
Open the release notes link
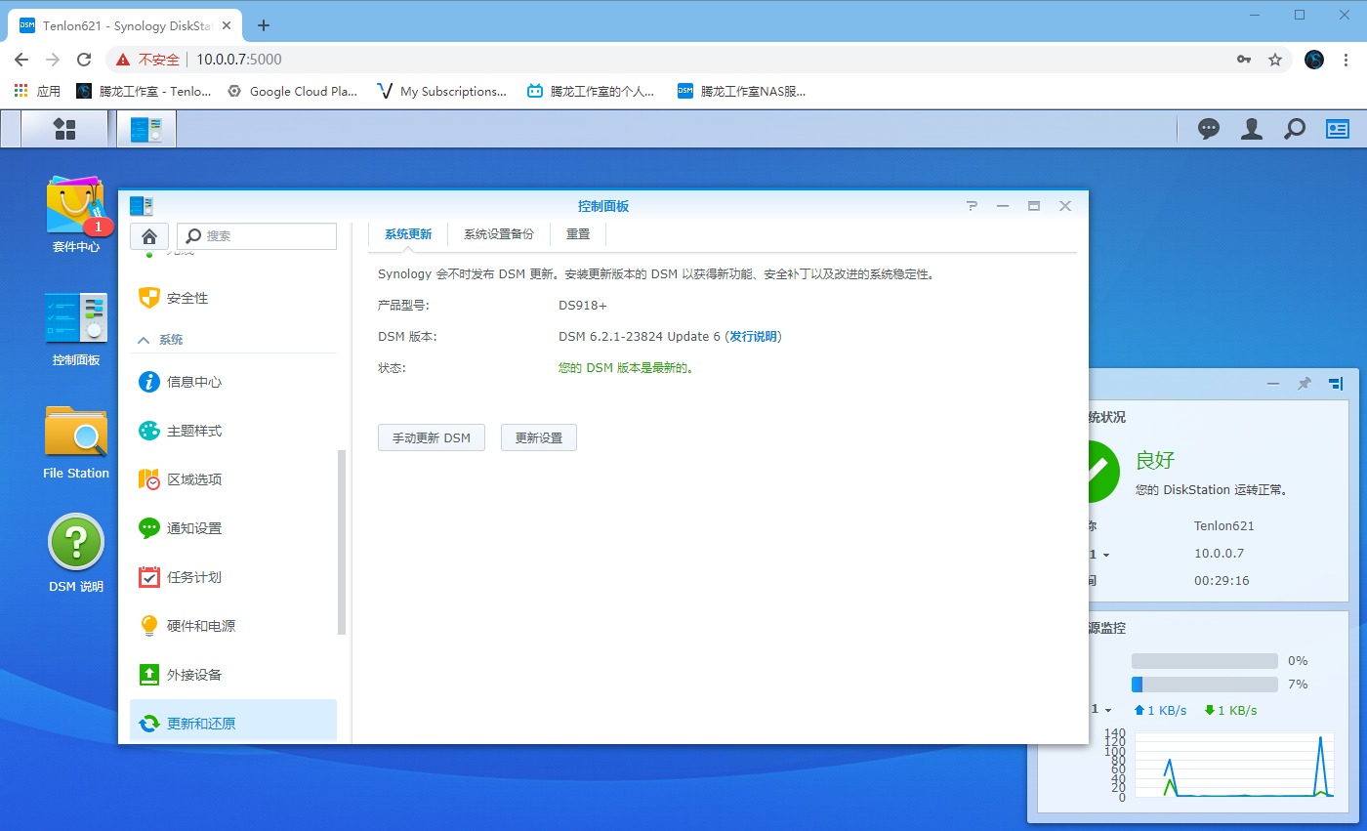point(753,336)
